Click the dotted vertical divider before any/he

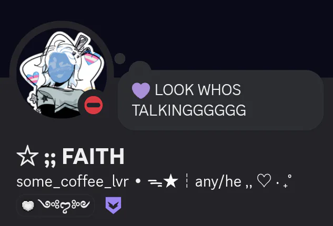click(x=187, y=181)
